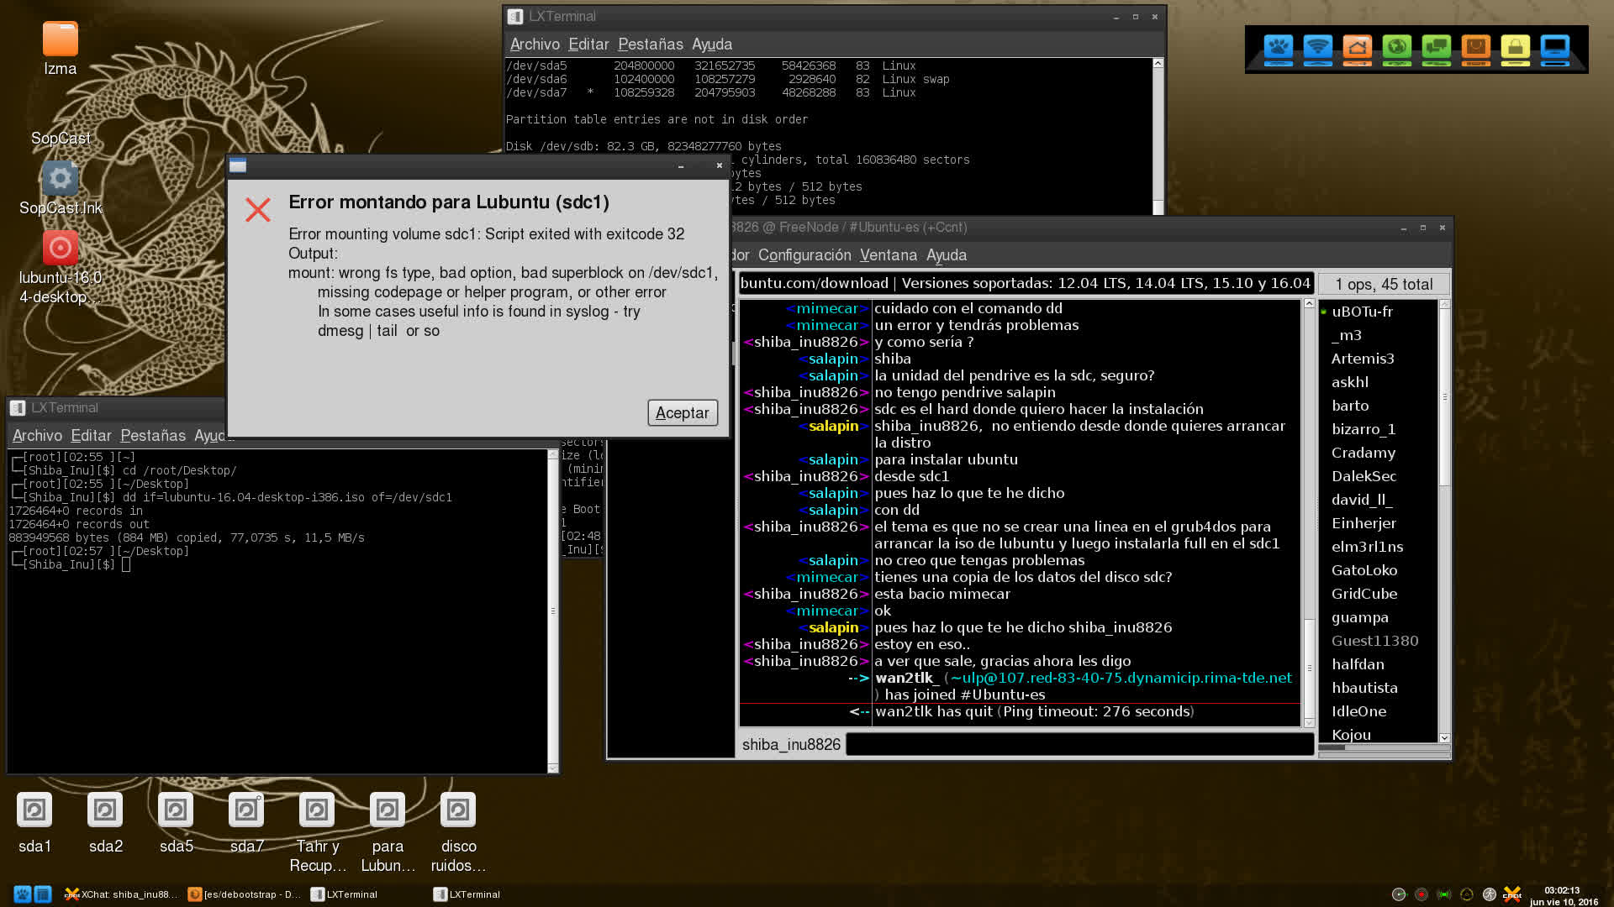Open Editar menu in lower-left LXTerminal

(91, 436)
